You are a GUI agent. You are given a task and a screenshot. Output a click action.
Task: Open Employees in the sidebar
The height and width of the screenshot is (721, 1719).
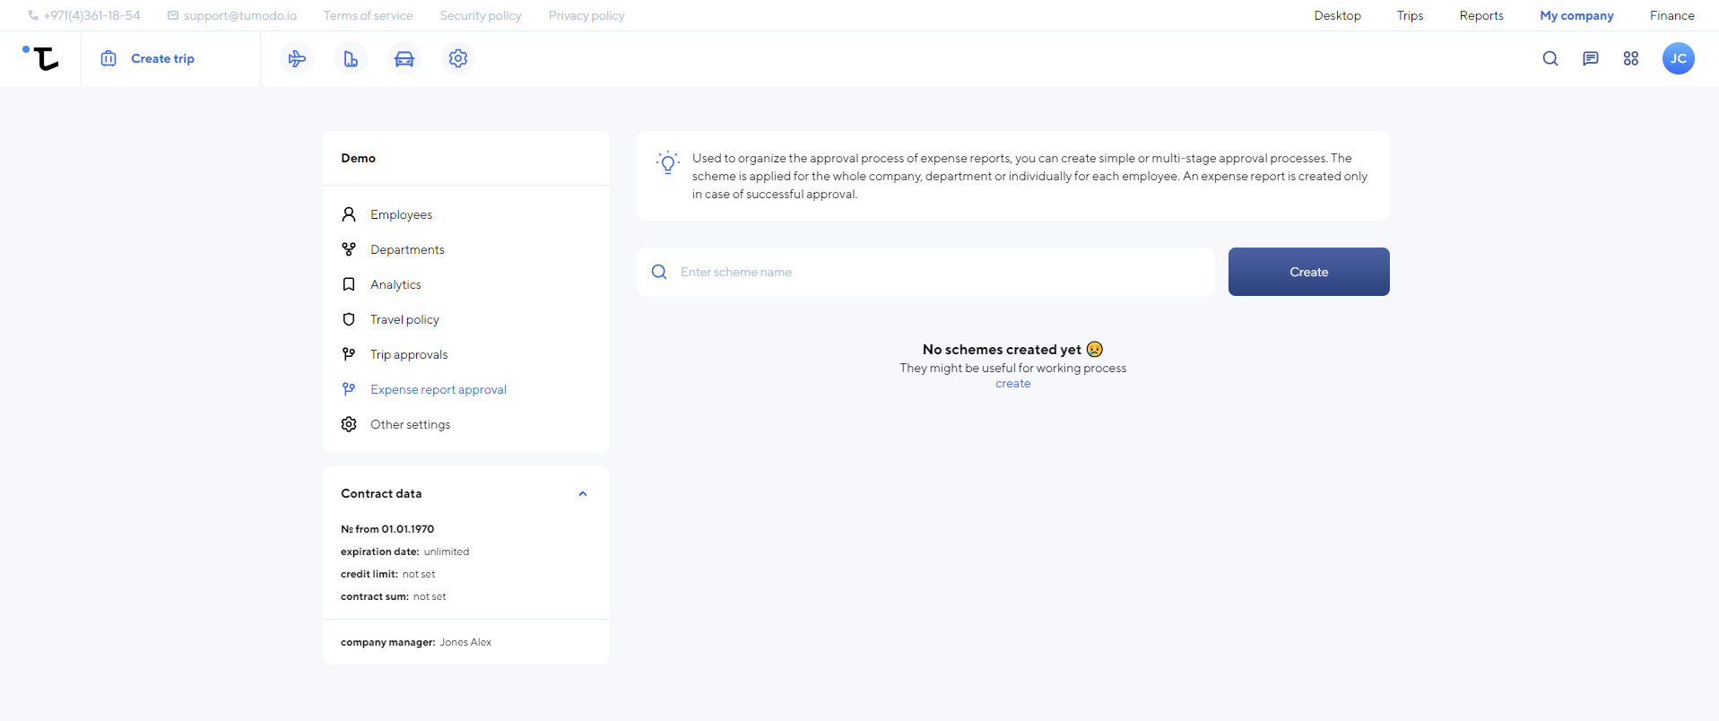tap(401, 214)
